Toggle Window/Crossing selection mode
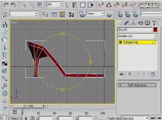The image size is (162, 120). click(90, 5)
